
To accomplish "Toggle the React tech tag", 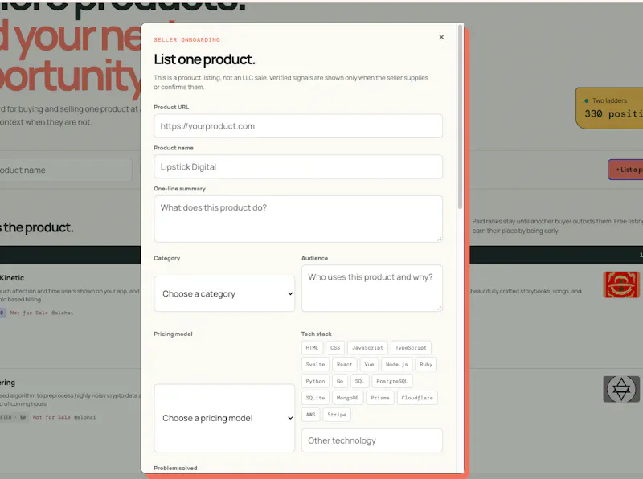I will [345, 364].
